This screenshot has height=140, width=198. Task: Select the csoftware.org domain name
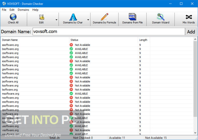click(10, 53)
